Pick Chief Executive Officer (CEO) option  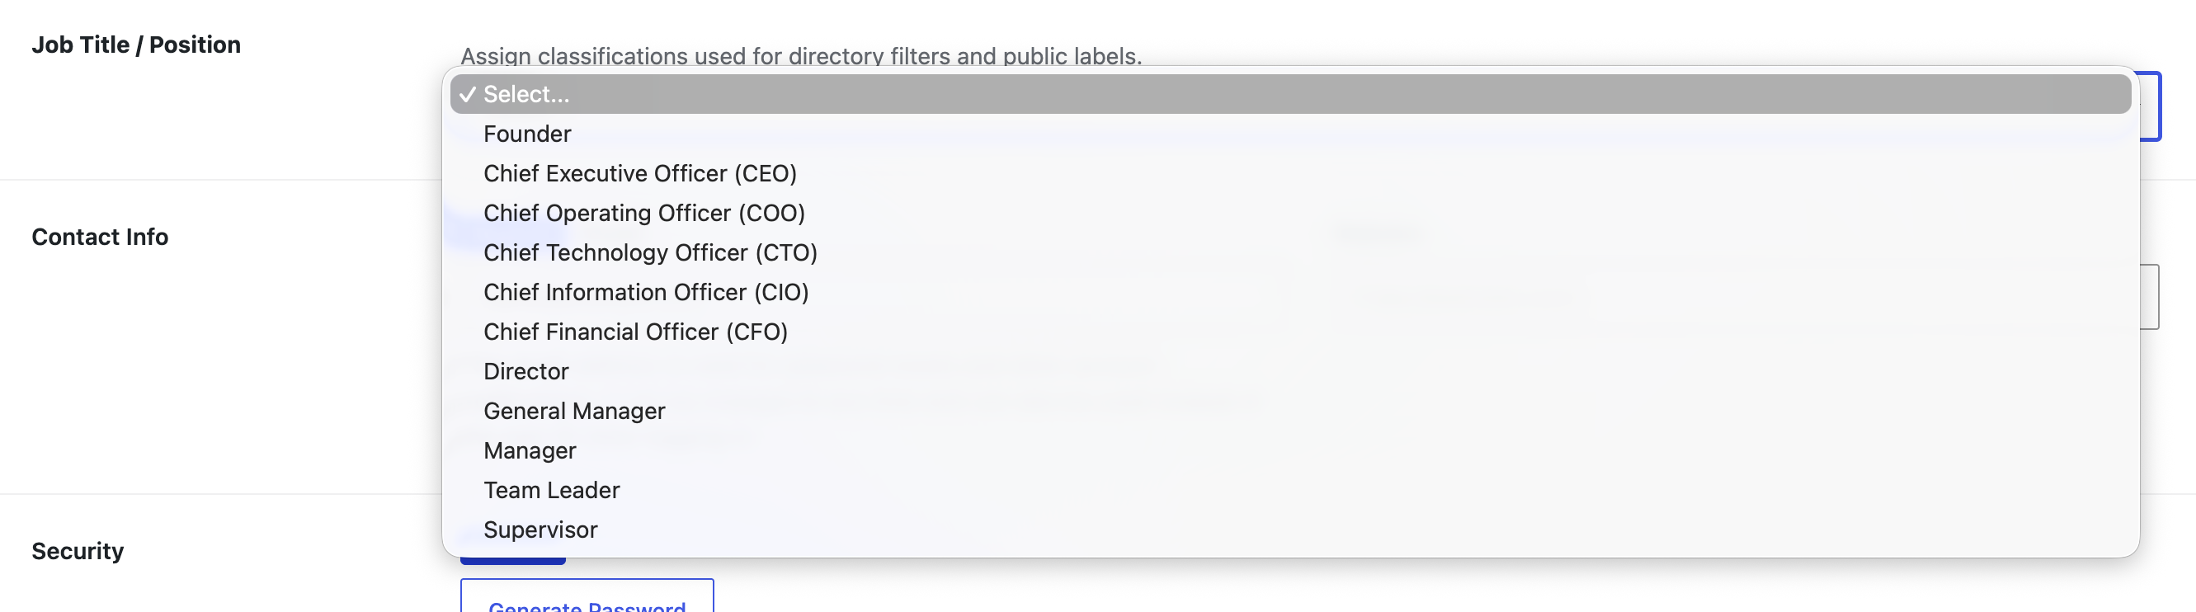pos(1290,173)
